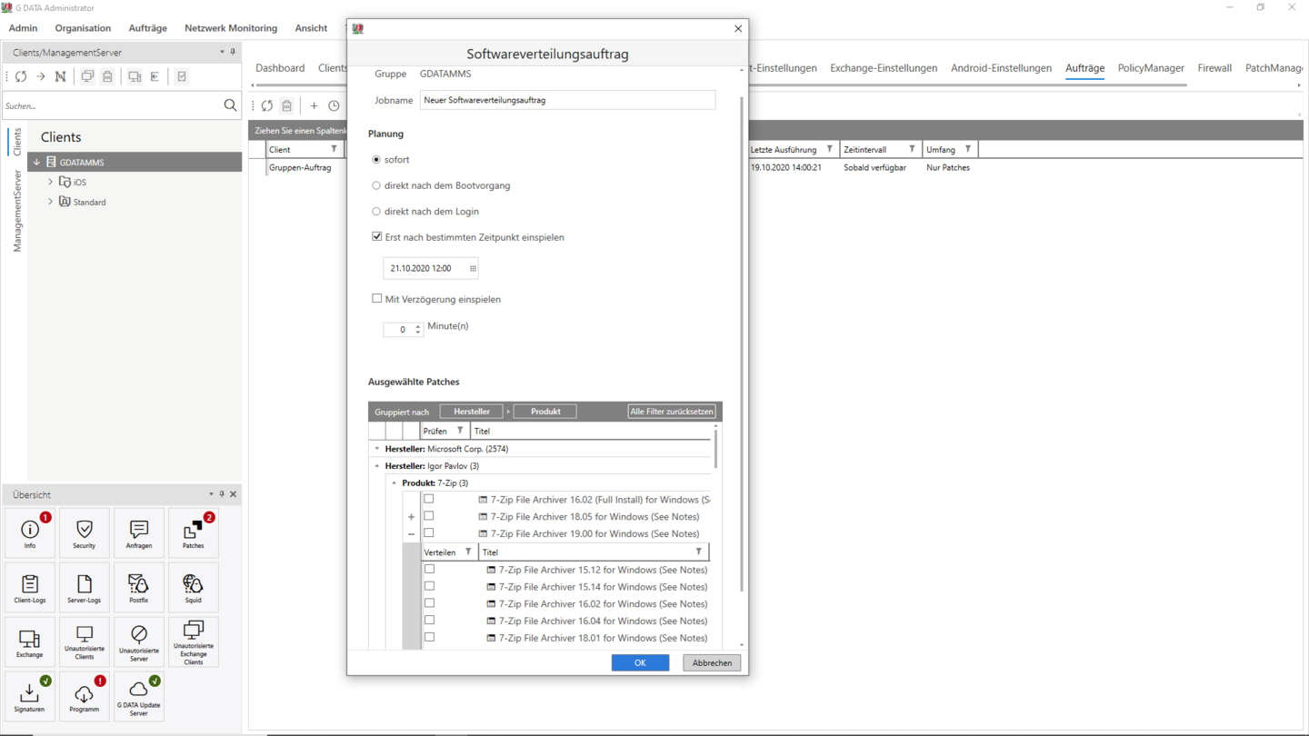This screenshot has height=736, width=1309.
Task: Expand the Microsoft Corp. manufacturer group
Action: click(377, 449)
